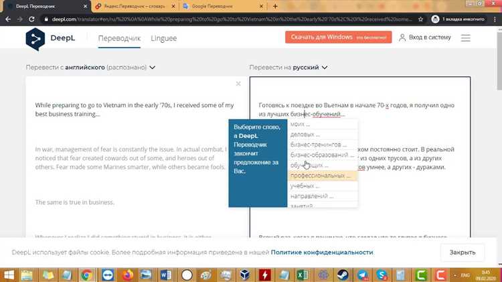
Task: Close the Google Переводчик tab
Action: tap(261, 6)
